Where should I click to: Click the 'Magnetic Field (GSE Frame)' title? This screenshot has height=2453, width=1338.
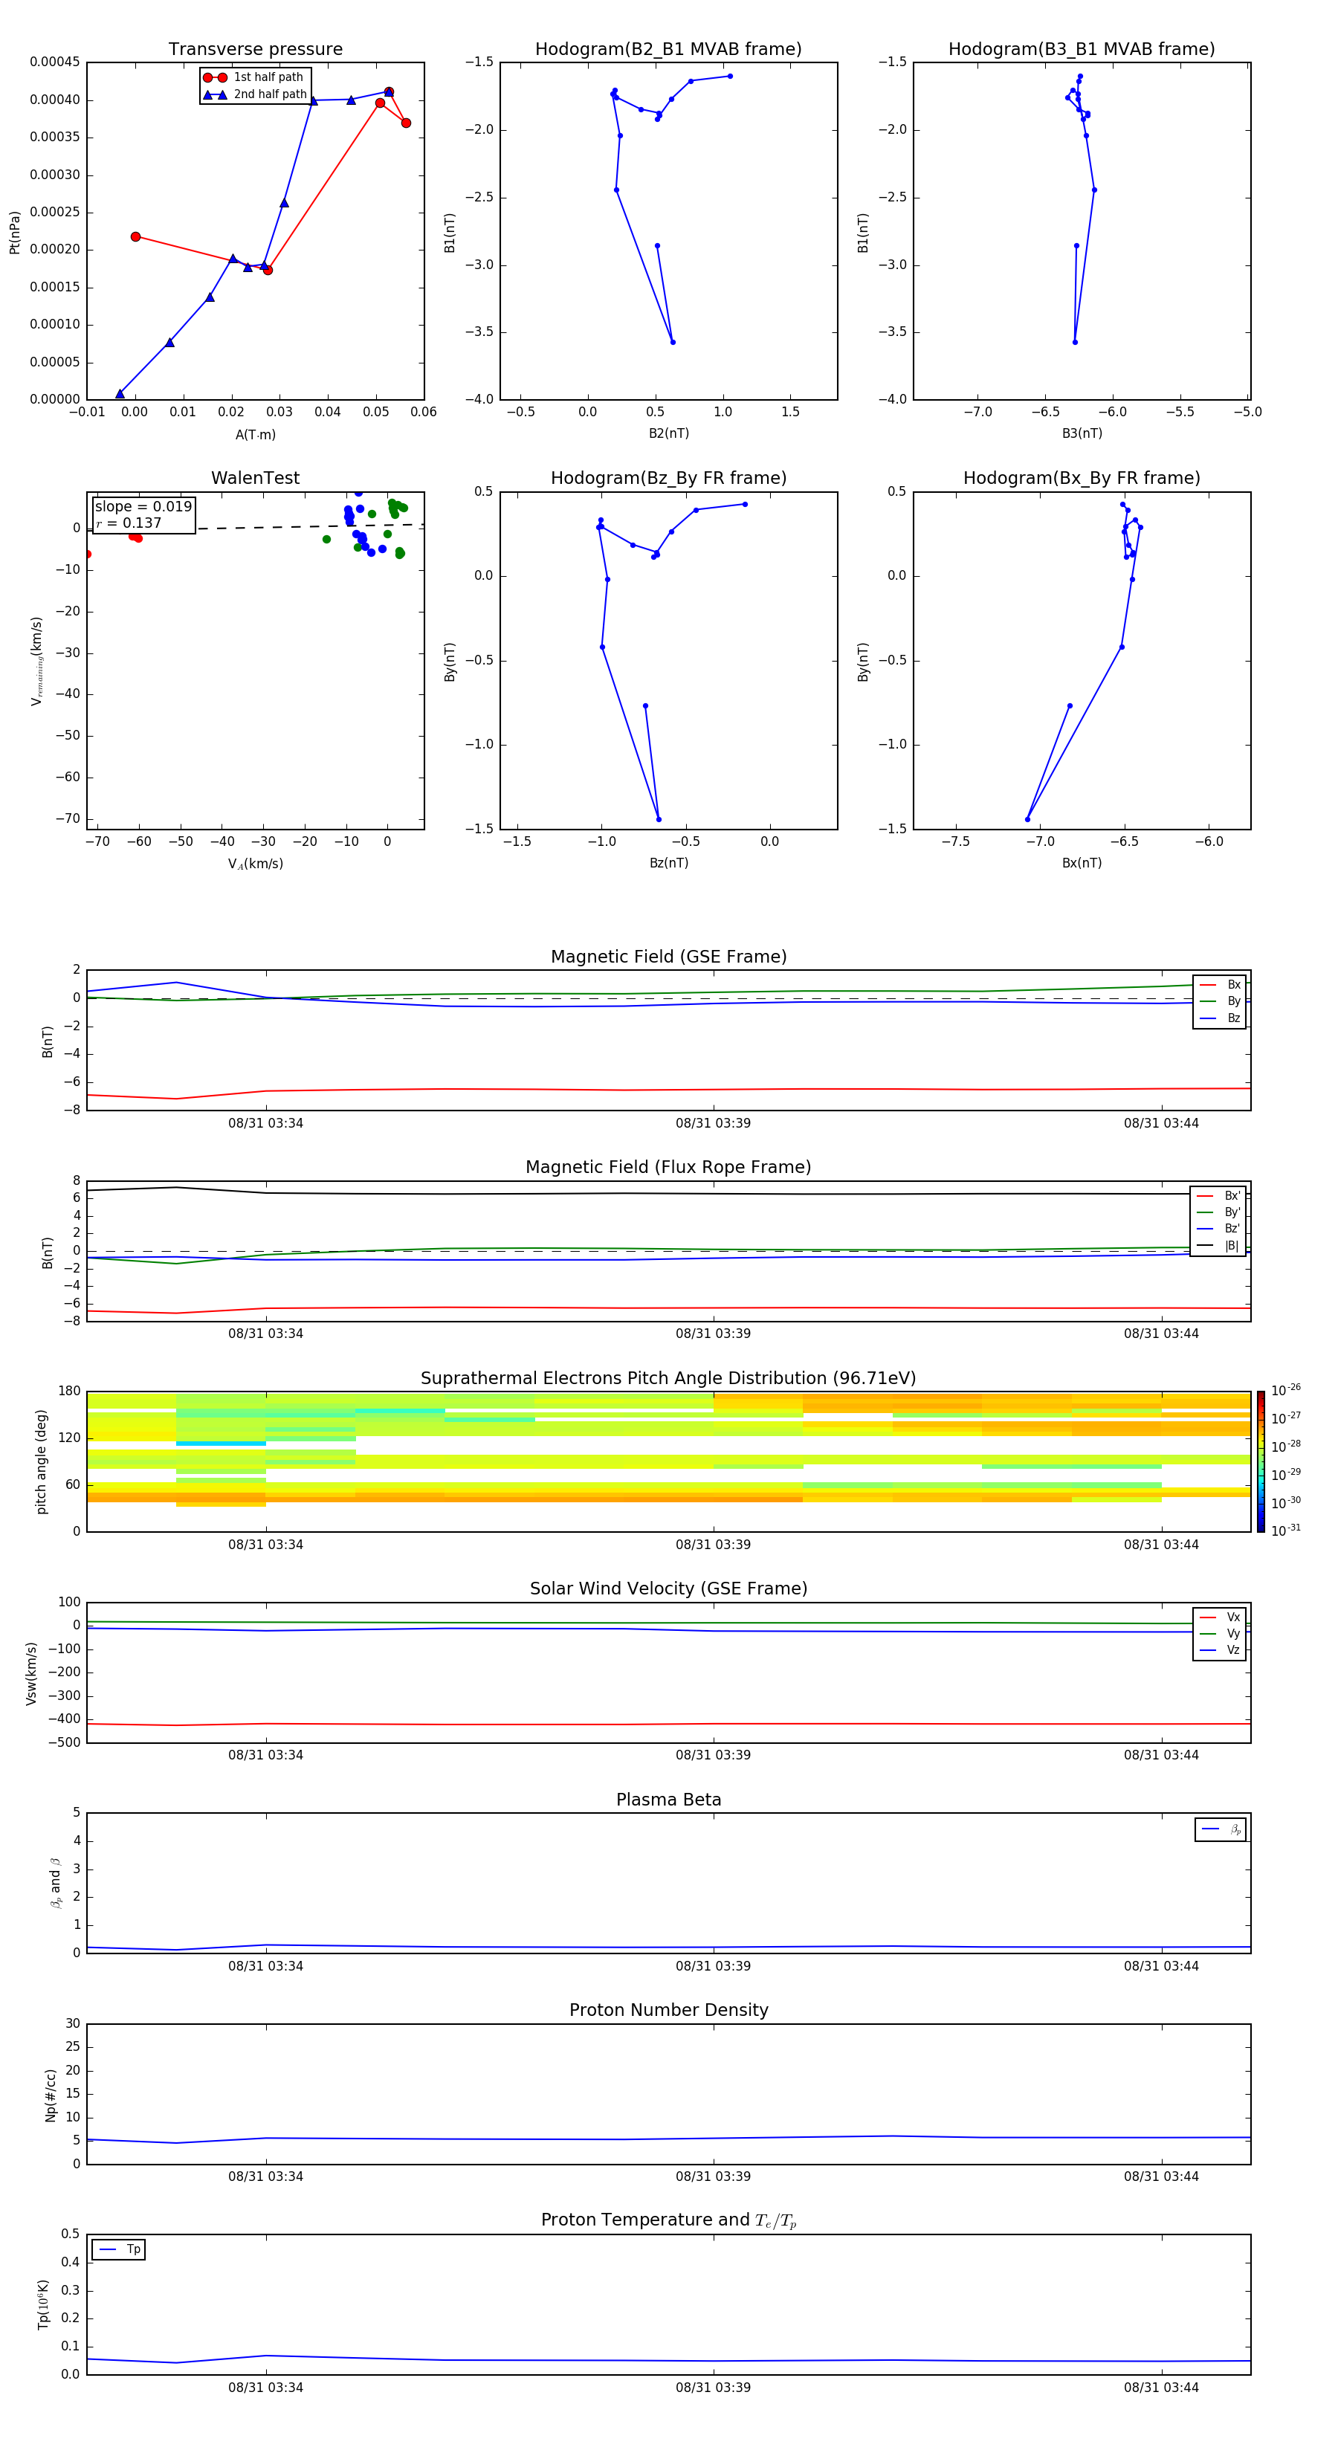(x=668, y=957)
